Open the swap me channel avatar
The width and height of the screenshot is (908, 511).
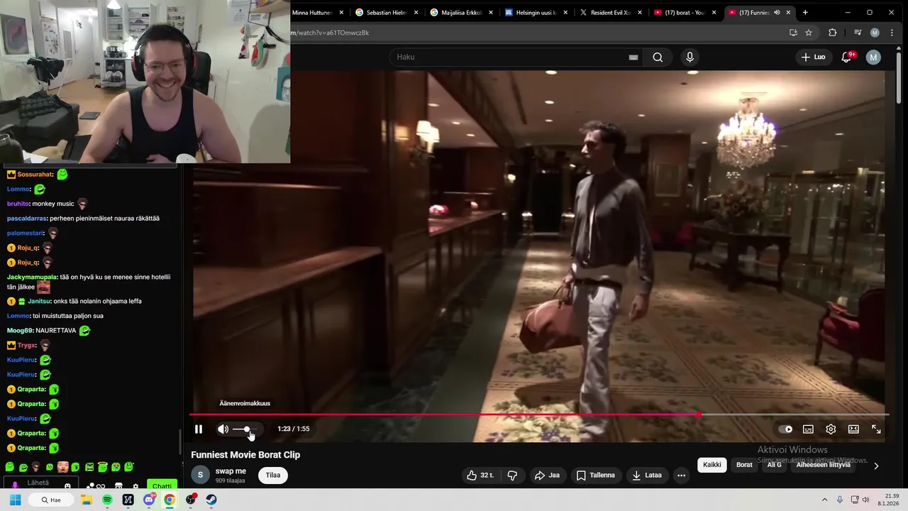pos(200,475)
